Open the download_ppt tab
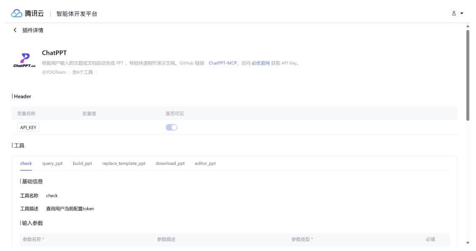This screenshot has height=251, width=476. 170,163
